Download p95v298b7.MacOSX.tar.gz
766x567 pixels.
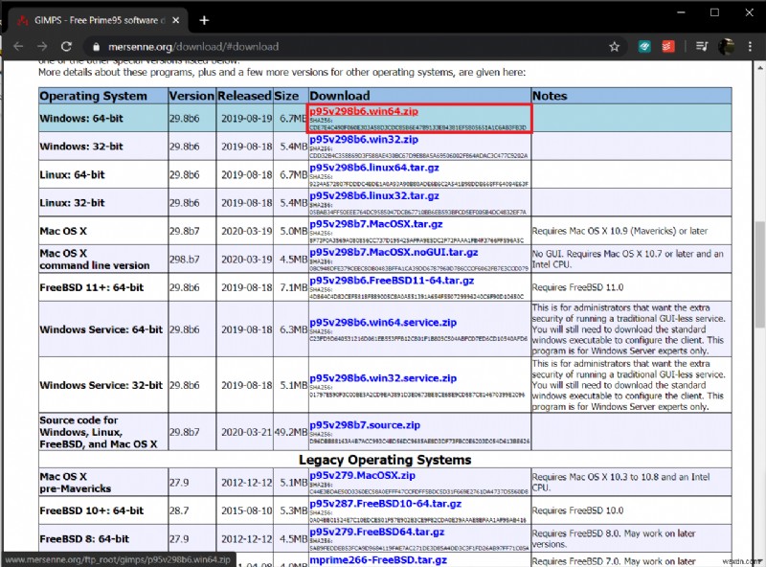375,223
